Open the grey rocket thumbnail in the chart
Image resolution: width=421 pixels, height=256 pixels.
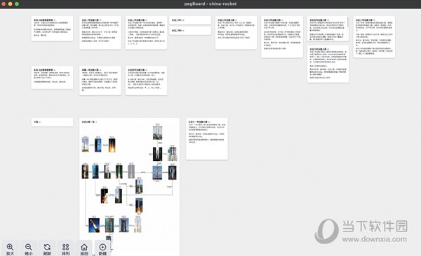tap(131, 171)
